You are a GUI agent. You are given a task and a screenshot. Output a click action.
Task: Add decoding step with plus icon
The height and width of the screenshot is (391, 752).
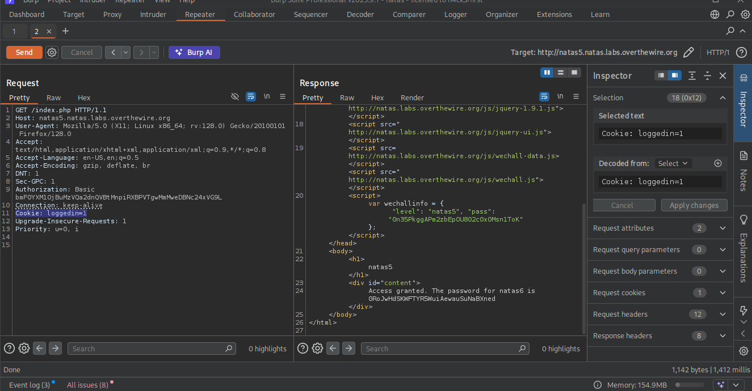click(x=717, y=163)
